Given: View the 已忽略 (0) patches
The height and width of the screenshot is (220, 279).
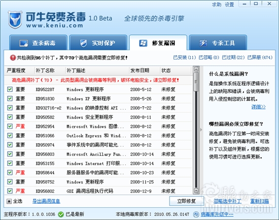Looking at the screenshot, I should pyautogui.click(x=208, y=57).
